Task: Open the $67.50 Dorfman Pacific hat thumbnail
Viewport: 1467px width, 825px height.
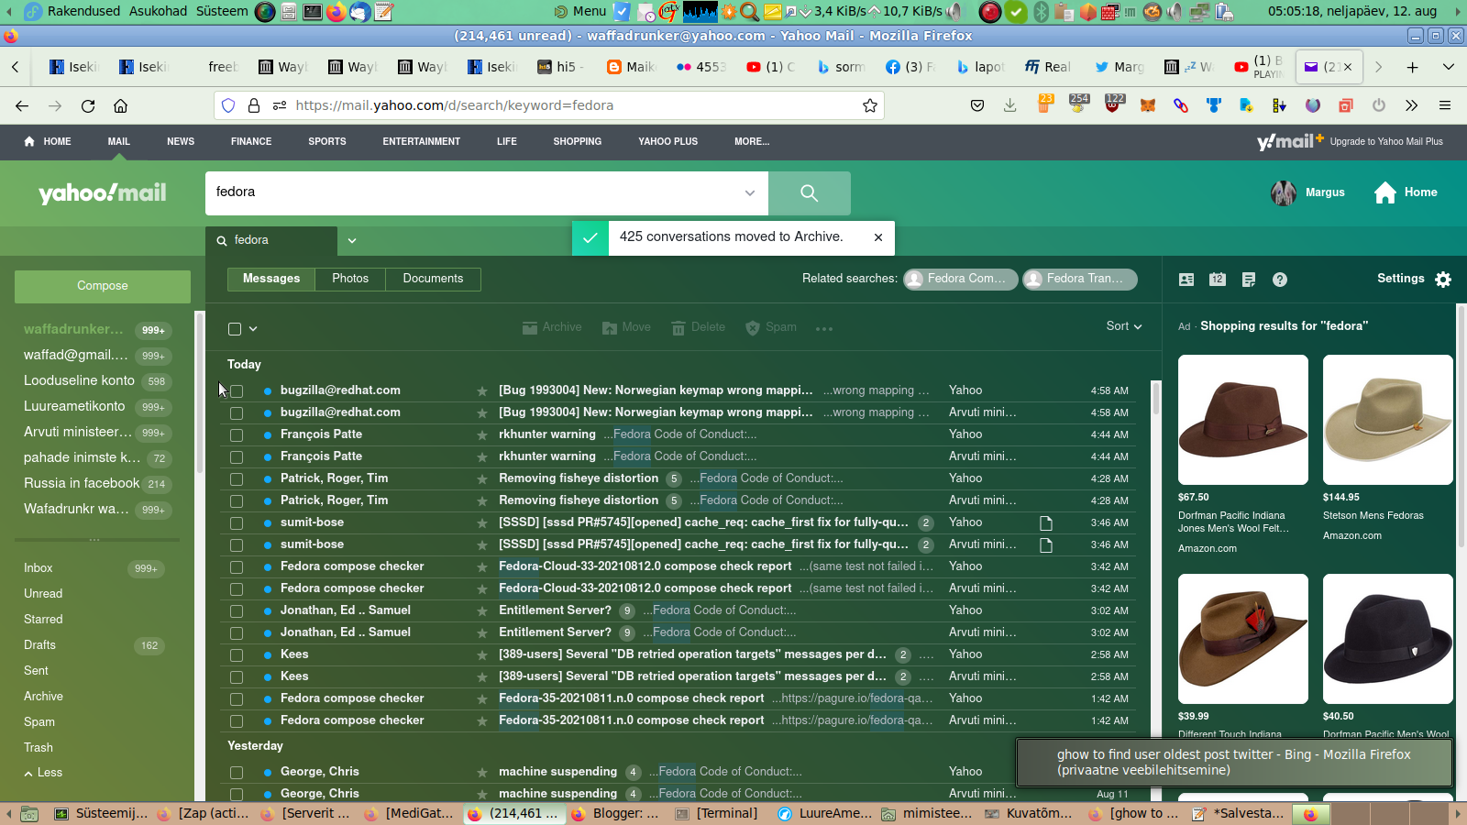Action: pos(1243,420)
